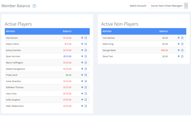View statement document for Peter Watermann
Screen dimensions: 191x122
tap(86, 106)
